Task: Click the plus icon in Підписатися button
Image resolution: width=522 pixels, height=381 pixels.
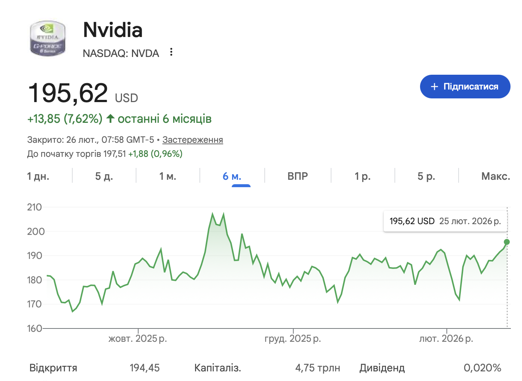Action: [x=435, y=87]
